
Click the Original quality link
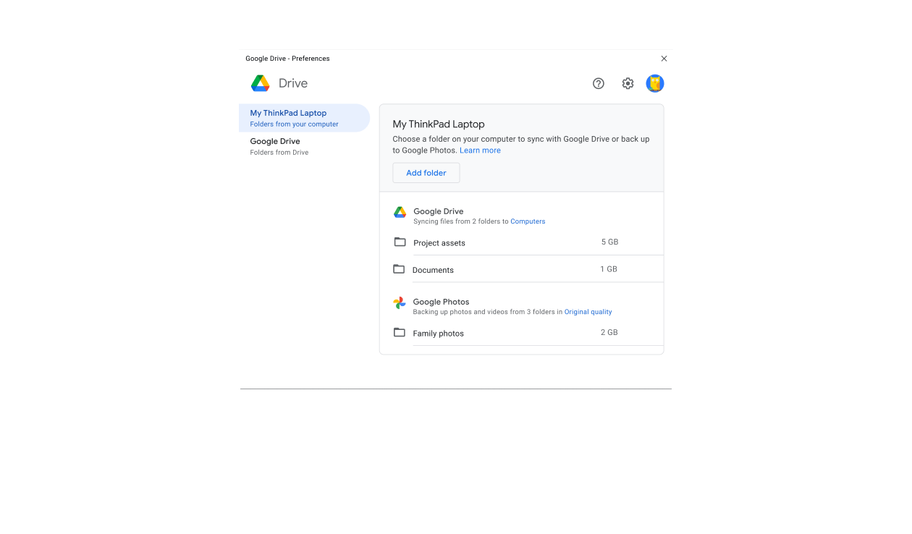point(588,312)
